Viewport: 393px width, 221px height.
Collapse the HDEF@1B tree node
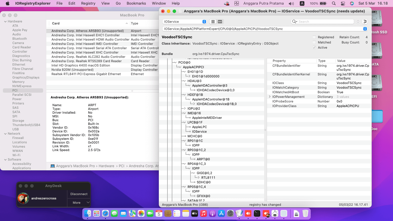coord(185,95)
